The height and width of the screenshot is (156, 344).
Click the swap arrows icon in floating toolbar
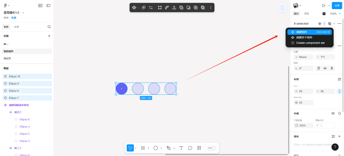tap(151, 8)
